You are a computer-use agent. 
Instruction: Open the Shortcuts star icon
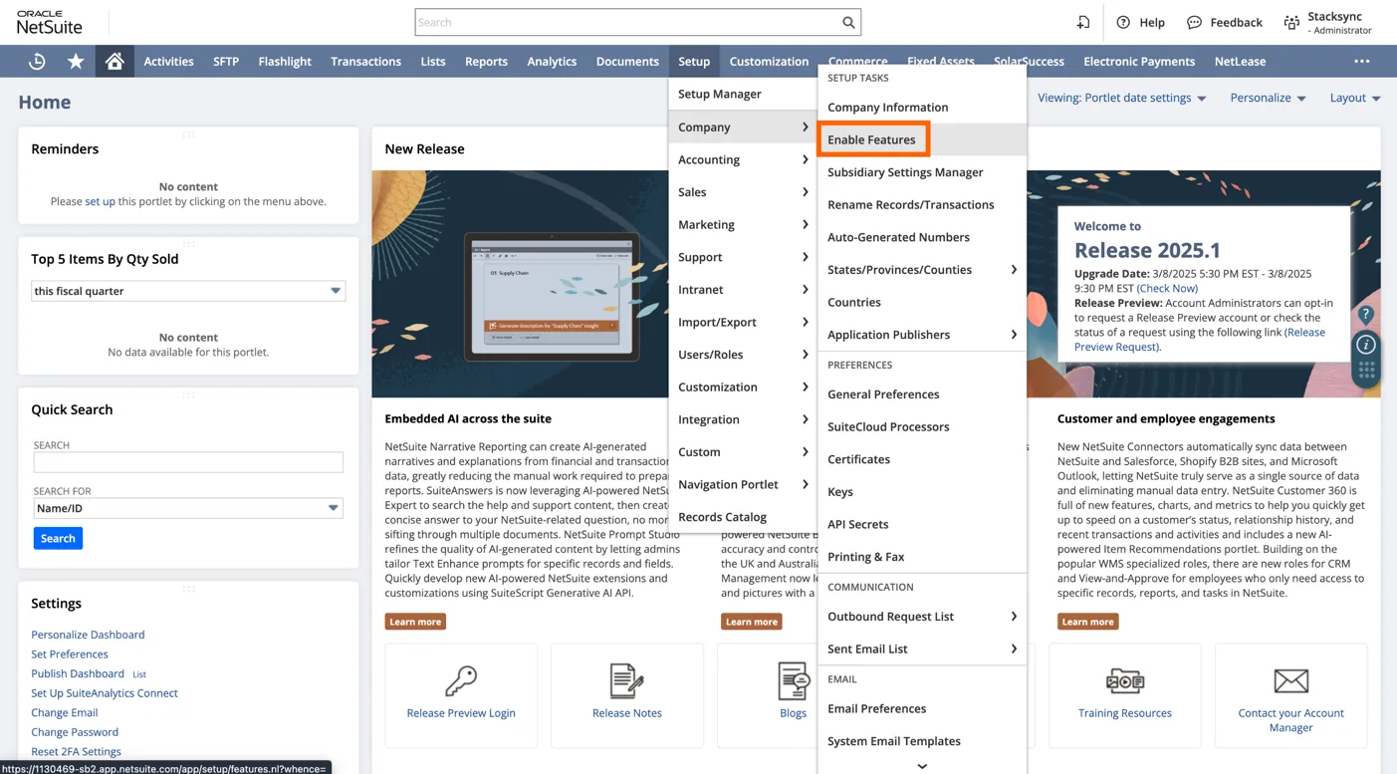[x=76, y=61]
